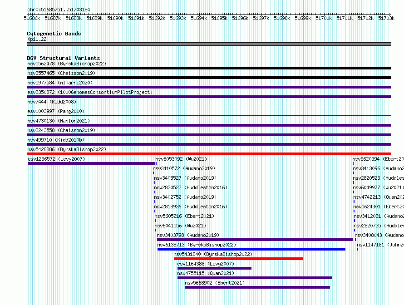The width and height of the screenshot is (404, 305).
Task: Click nsv7444 (Kidd2008) label
Action: [52, 102]
